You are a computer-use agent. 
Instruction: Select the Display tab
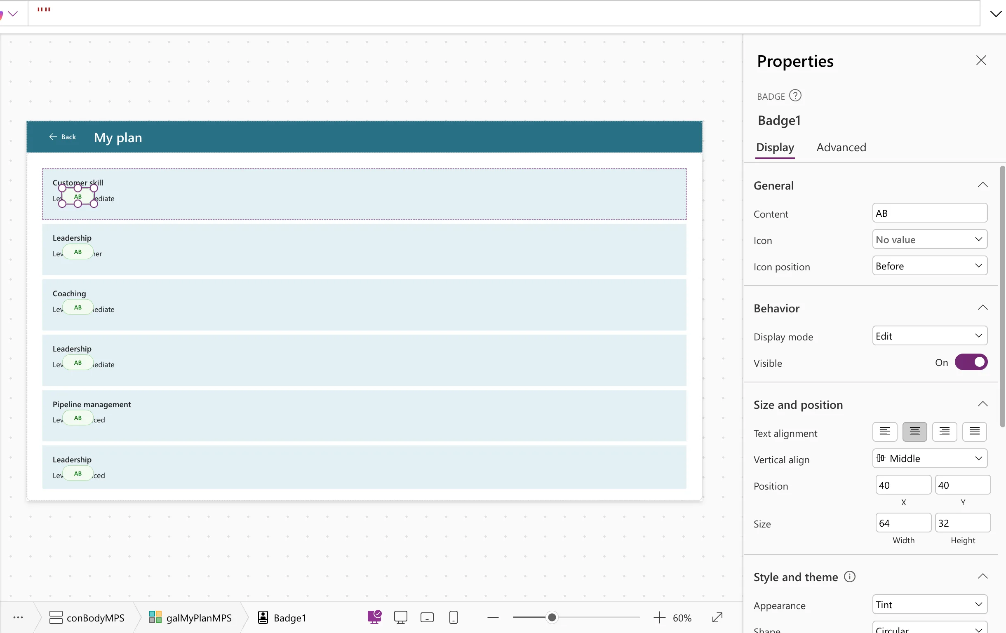coord(775,147)
